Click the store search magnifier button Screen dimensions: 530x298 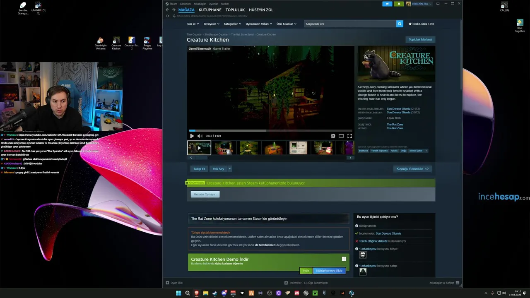(x=400, y=24)
